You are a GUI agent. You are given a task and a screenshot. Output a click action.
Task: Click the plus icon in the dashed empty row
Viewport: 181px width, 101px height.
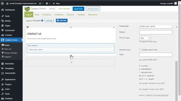point(71,62)
